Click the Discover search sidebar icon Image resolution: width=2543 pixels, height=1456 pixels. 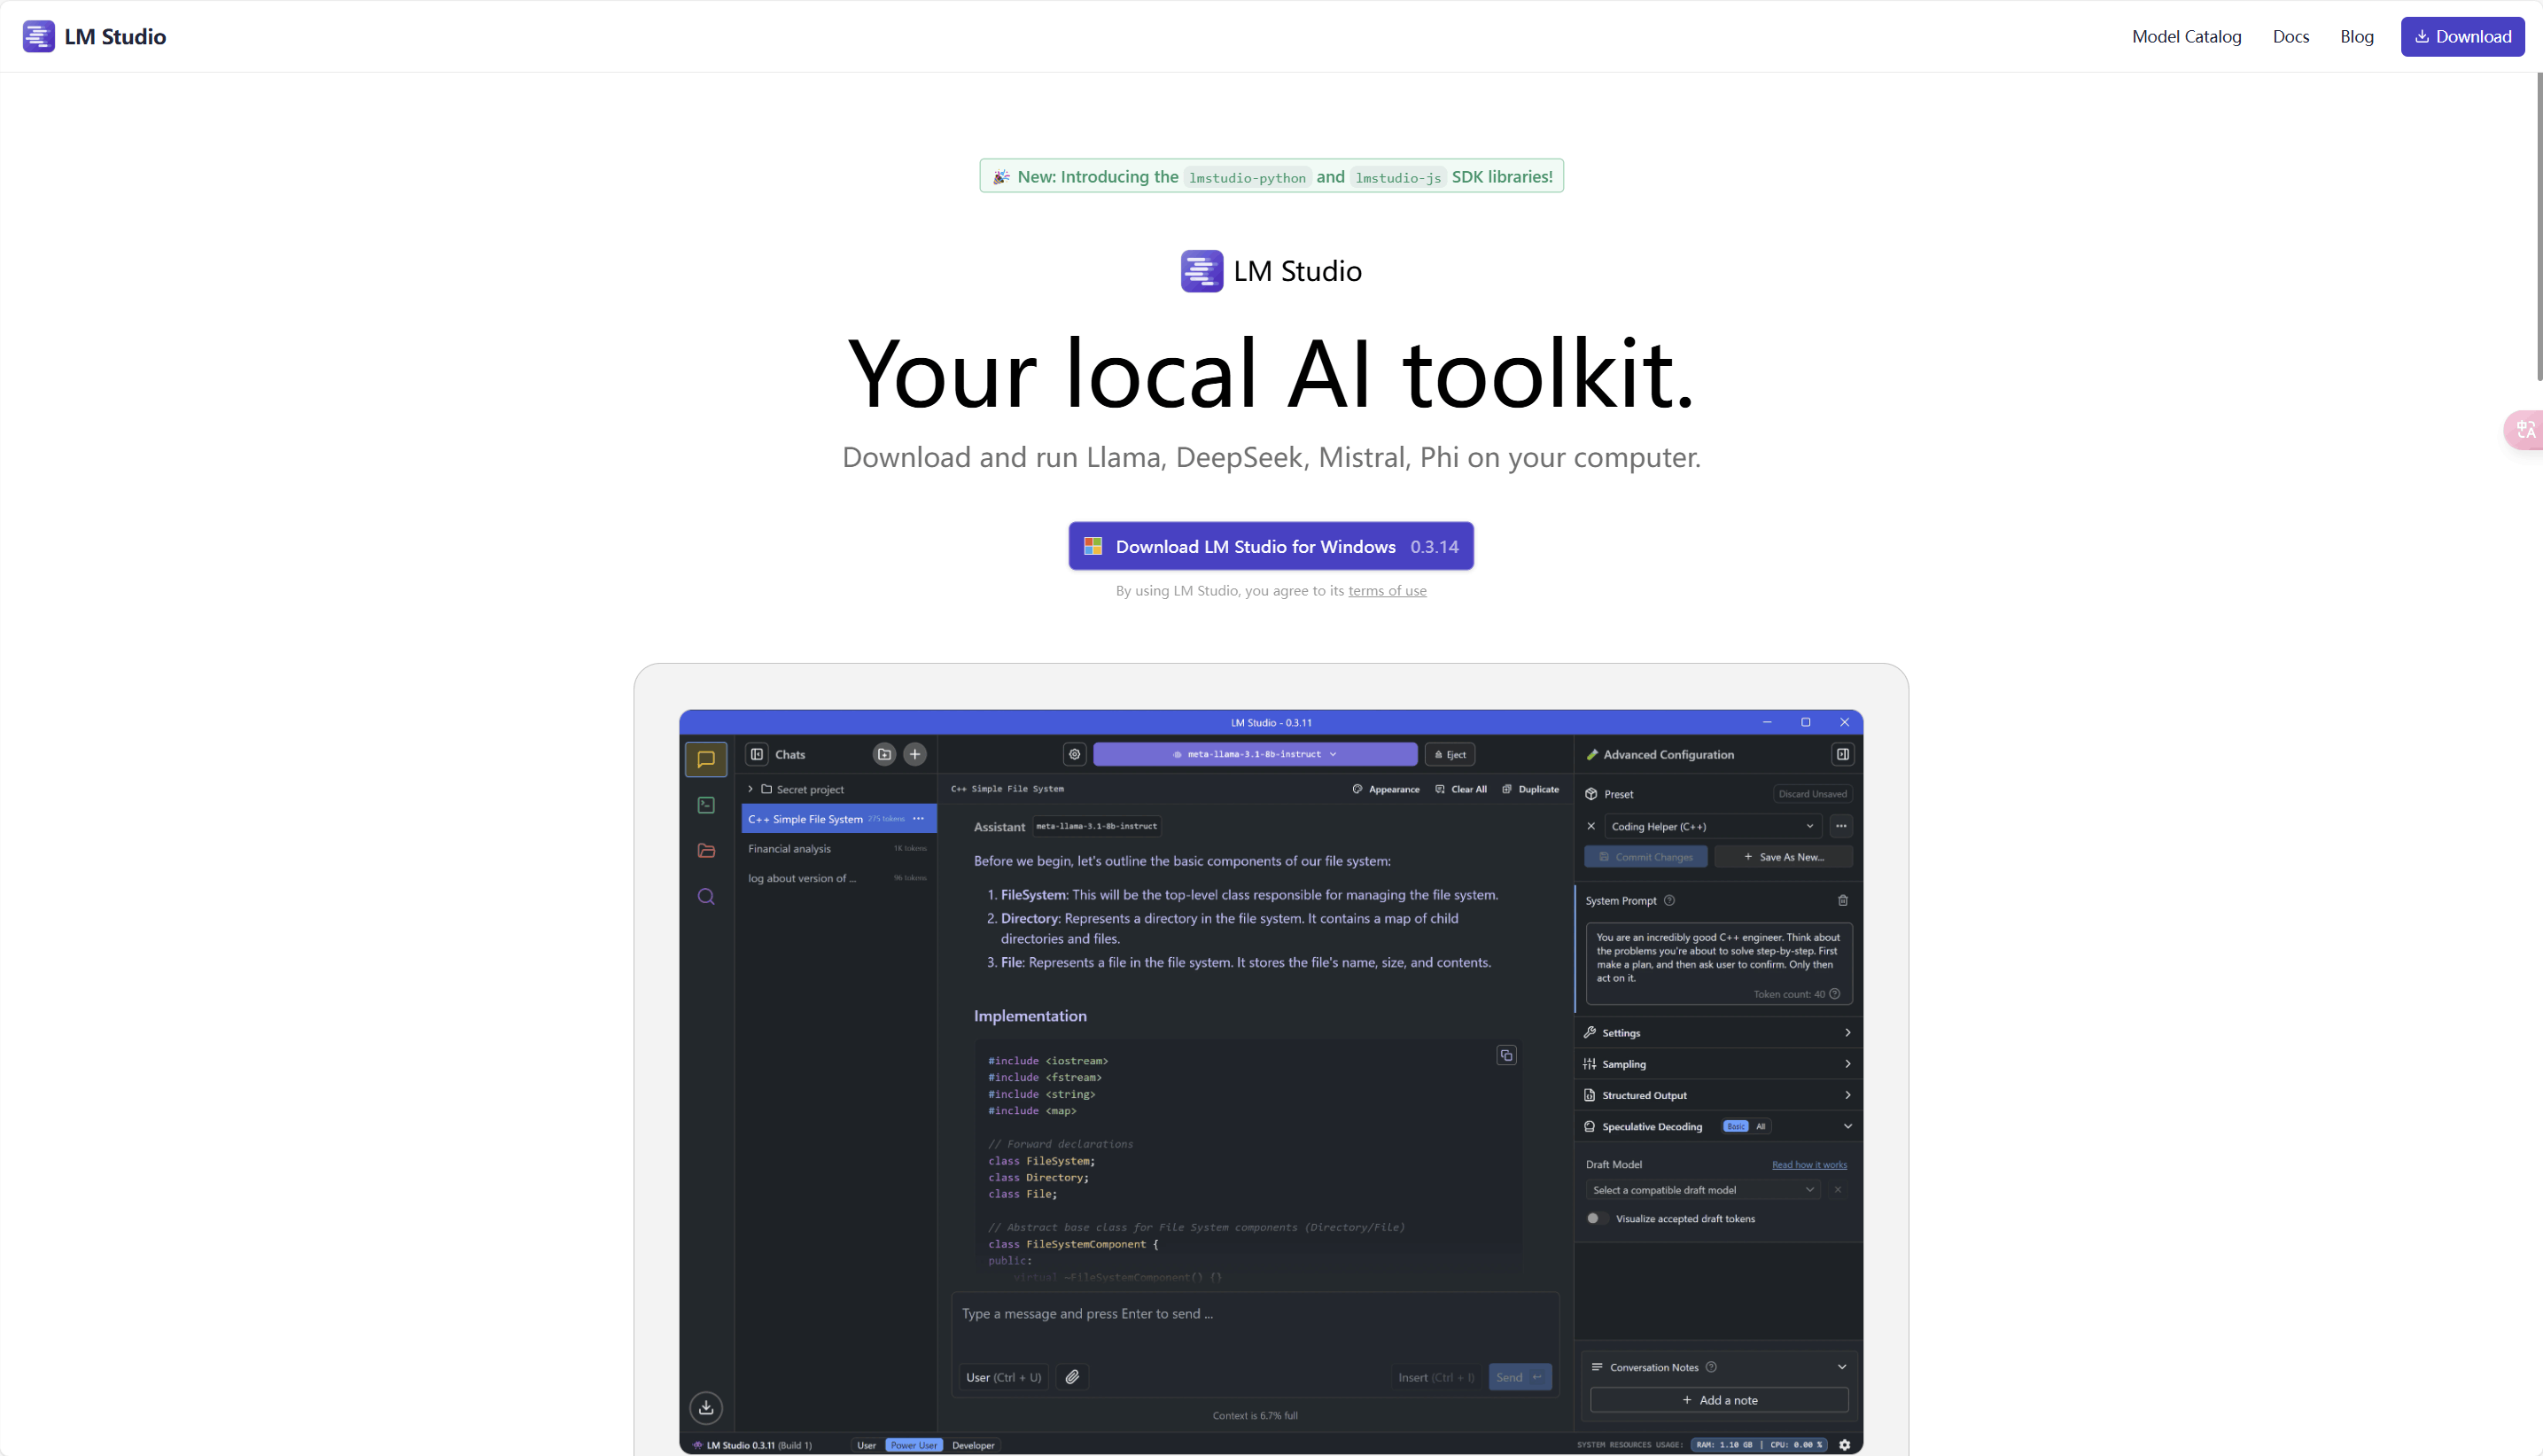(x=705, y=896)
